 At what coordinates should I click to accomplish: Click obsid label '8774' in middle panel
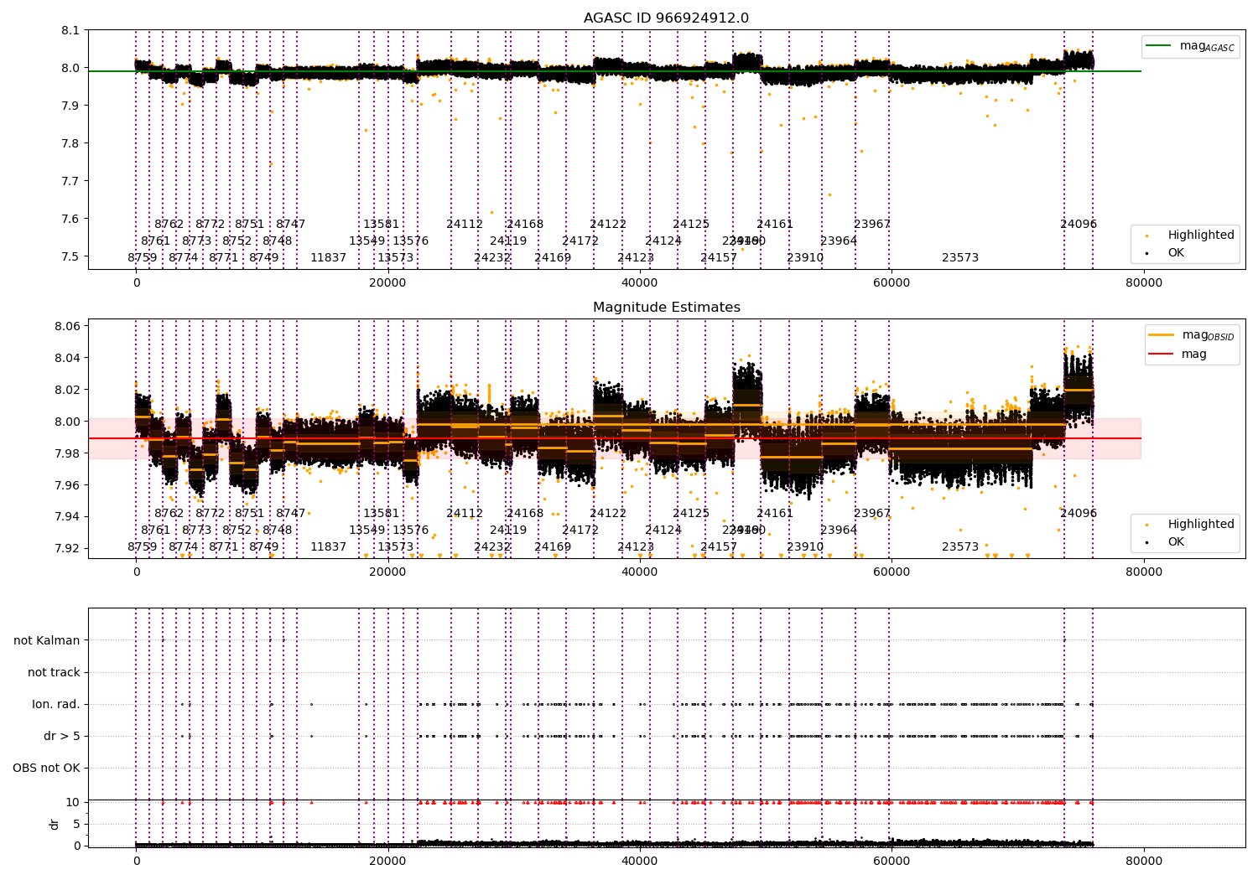(x=184, y=546)
